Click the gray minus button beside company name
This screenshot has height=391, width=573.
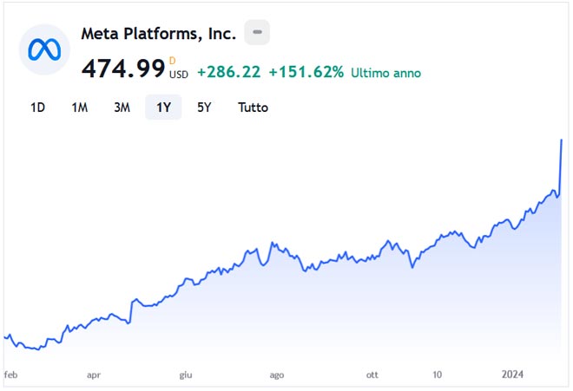pos(257,34)
